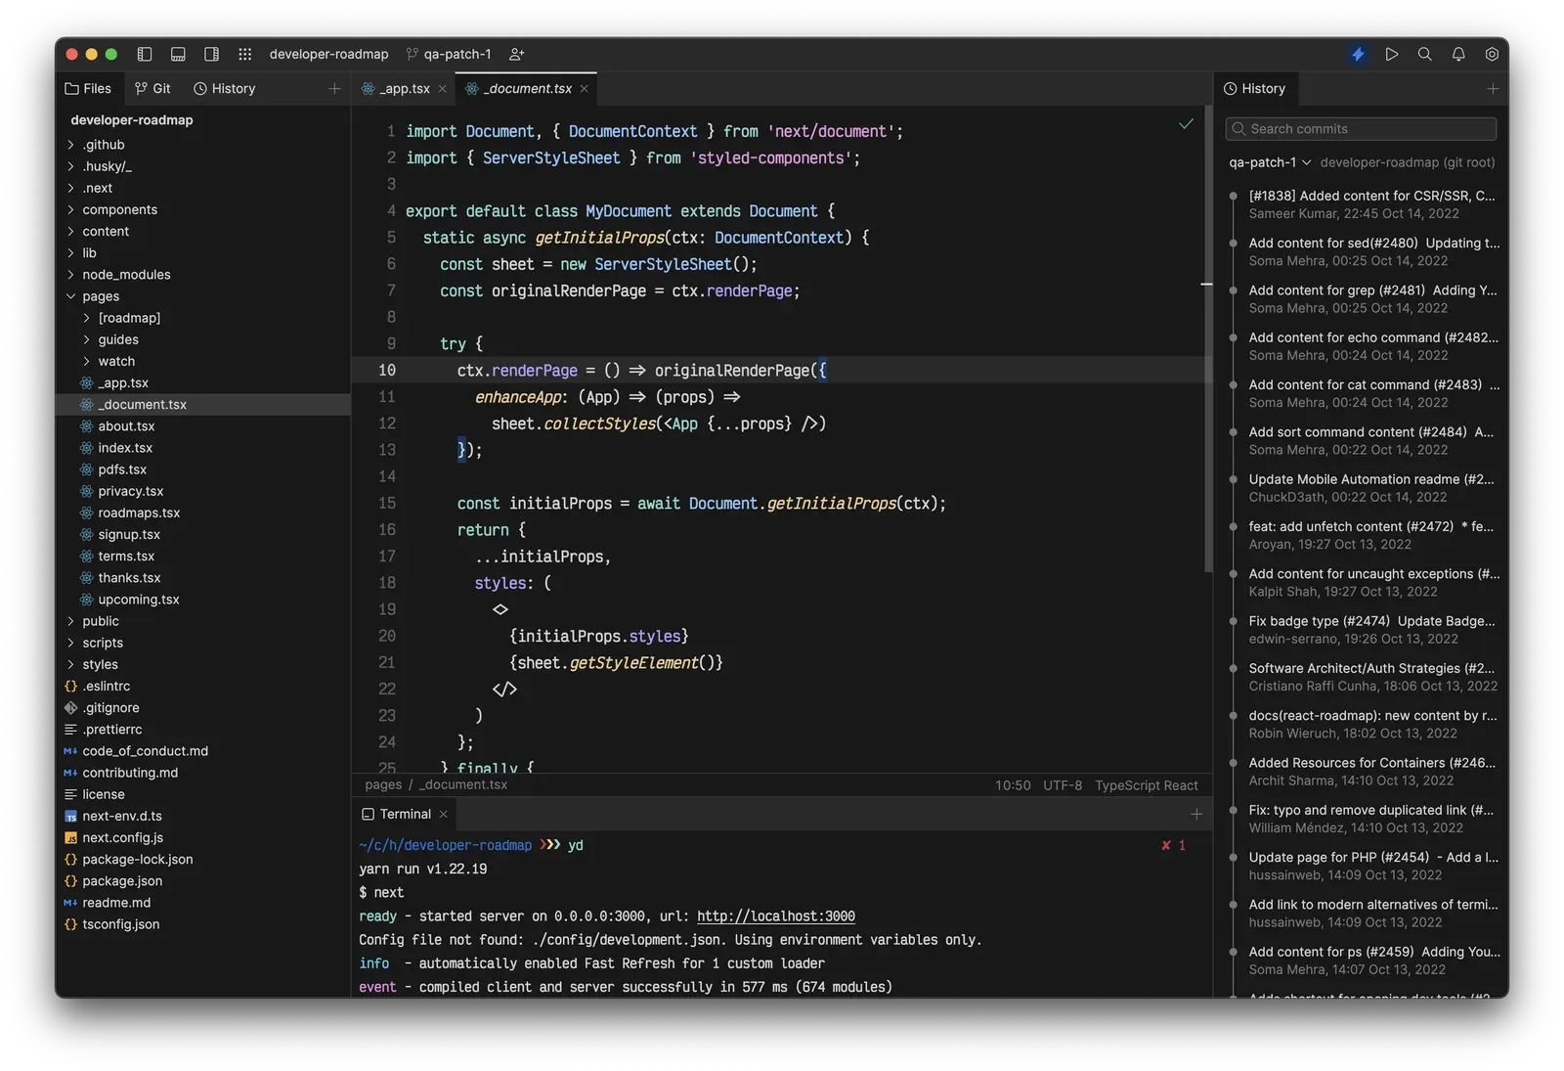Screen dimensions: 1564x1071
Task: Change UTF-8 encoding in status bar
Action: tap(1063, 785)
